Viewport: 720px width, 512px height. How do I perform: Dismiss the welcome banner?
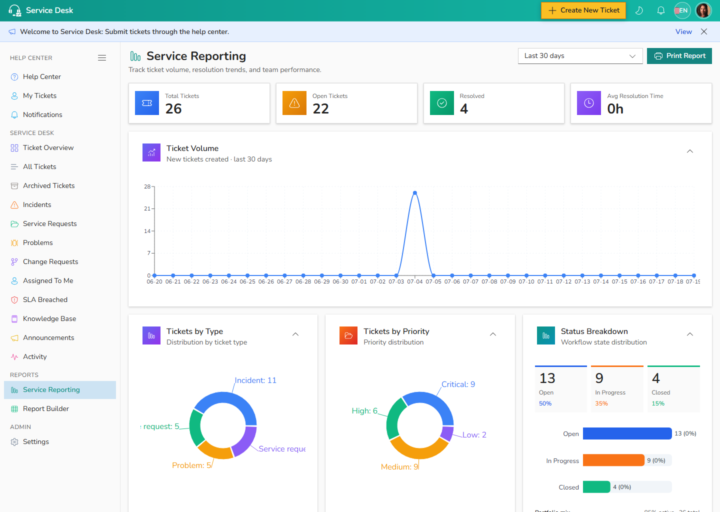point(704,31)
